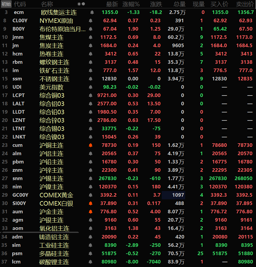
Task: Click the 名称 column header
Action: click(x=47, y=4)
